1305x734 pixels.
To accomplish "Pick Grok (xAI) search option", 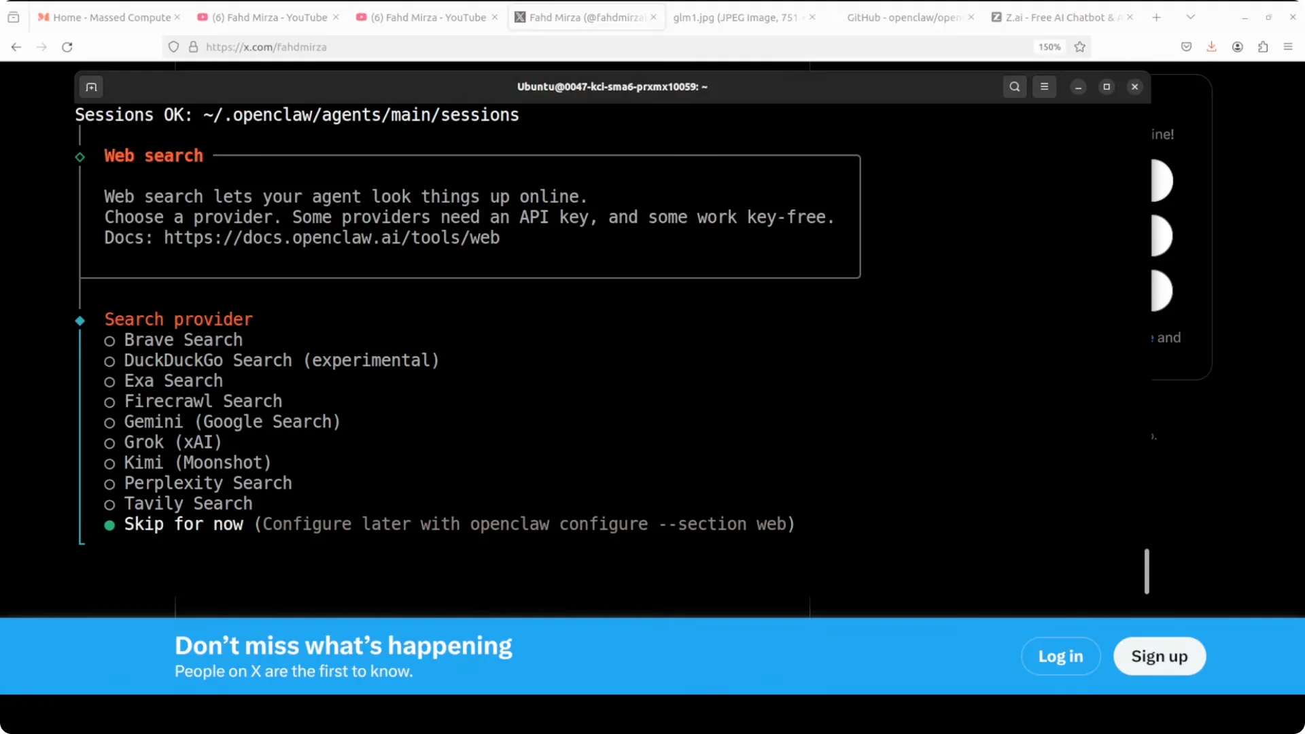I will (162, 442).
